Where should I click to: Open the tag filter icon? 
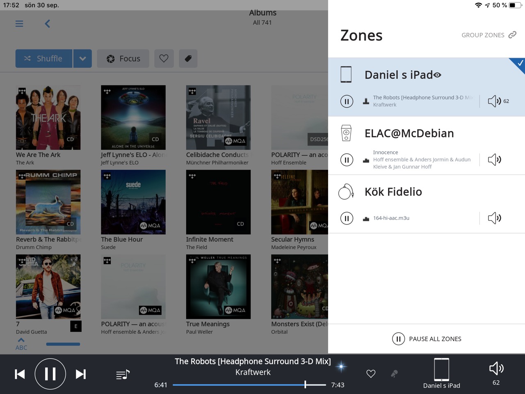tap(188, 59)
